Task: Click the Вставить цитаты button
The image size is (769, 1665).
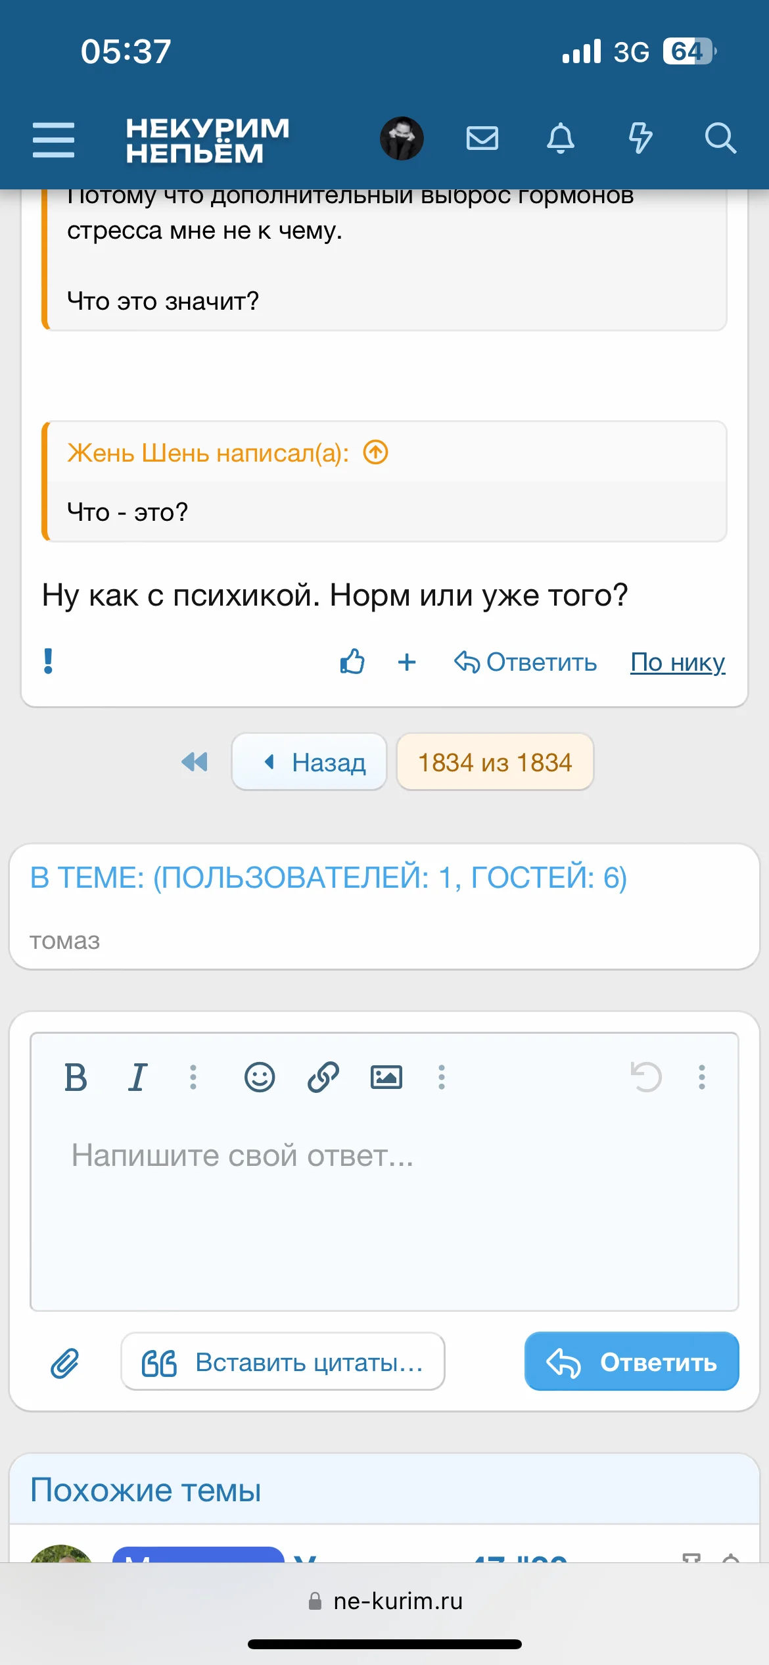Action: [283, 1362]
